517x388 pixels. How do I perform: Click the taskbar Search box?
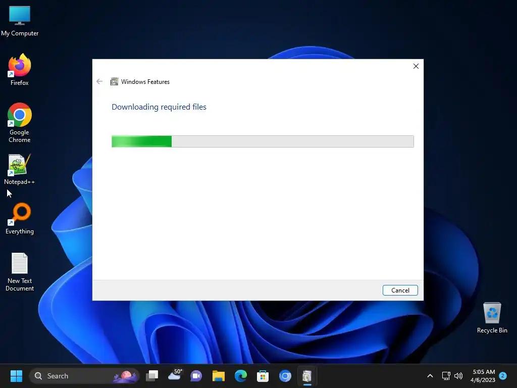click(x=84, y=376)
